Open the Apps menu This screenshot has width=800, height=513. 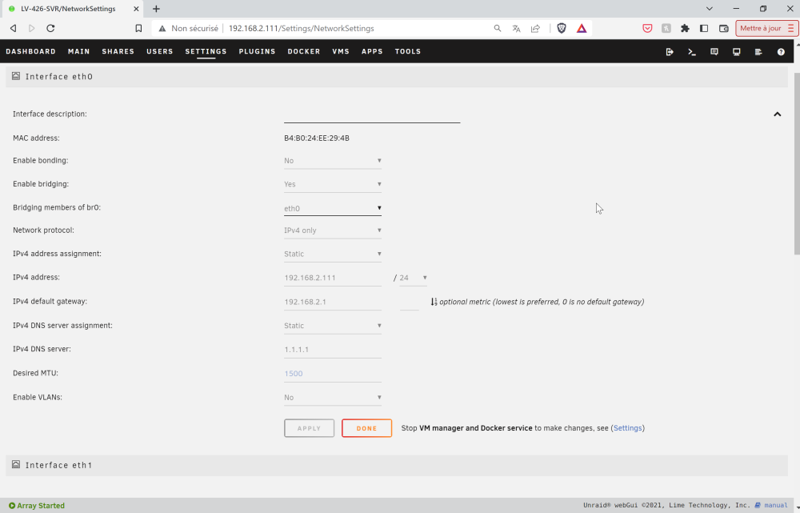tap(372, 51)
